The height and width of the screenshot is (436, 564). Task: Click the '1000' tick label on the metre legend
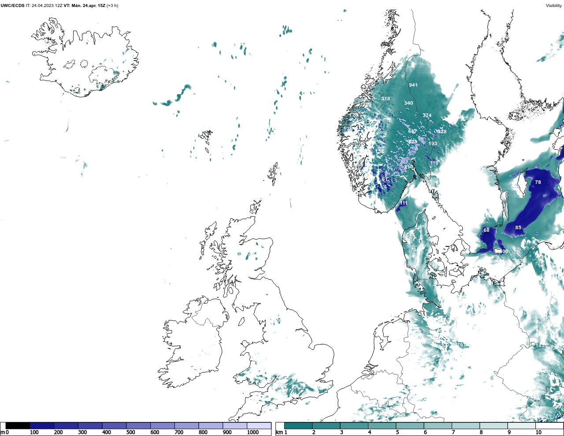[253, 432]
